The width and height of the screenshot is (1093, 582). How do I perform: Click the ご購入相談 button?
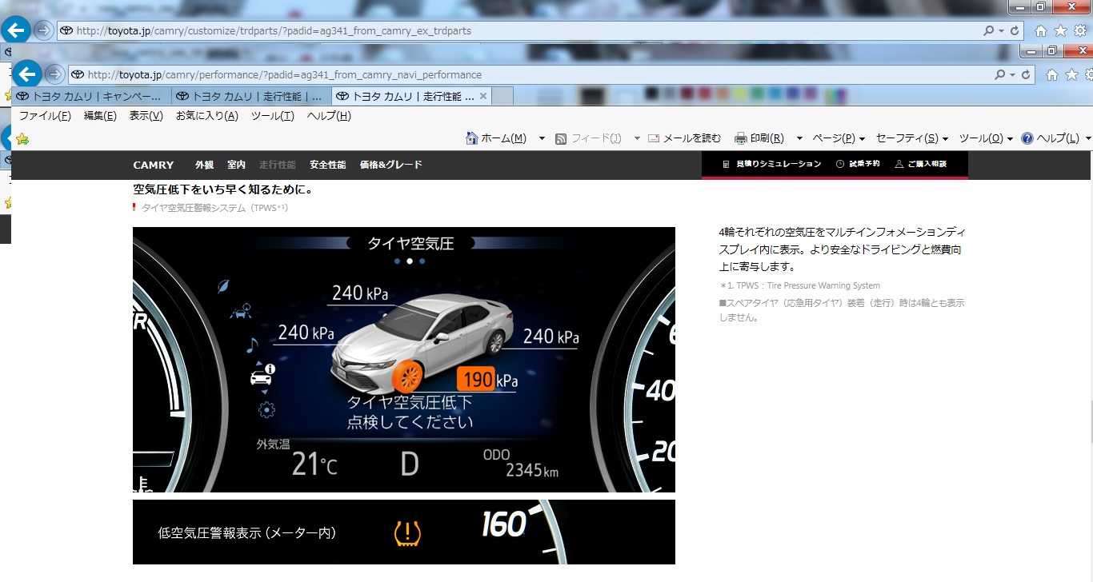(x=921, y=164)
